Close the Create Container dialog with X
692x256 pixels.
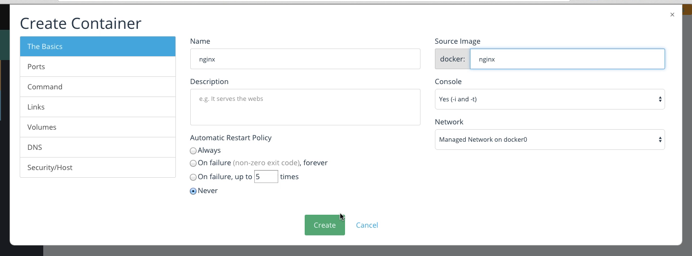click(672, 15)
